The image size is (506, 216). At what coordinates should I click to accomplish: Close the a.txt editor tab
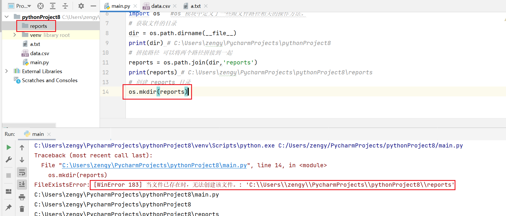click(x=206, y=6)
